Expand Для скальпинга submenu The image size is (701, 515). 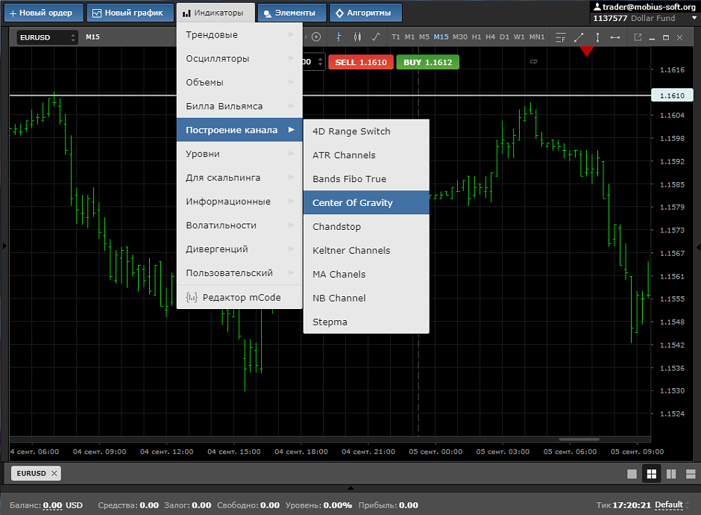(239, 178)
